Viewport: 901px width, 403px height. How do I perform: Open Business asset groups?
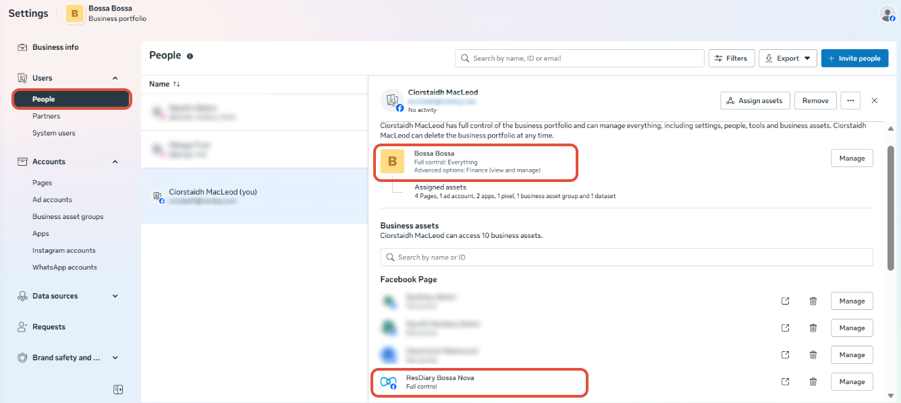[67, 216]
